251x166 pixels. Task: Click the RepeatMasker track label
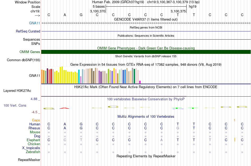coord(29,160)
